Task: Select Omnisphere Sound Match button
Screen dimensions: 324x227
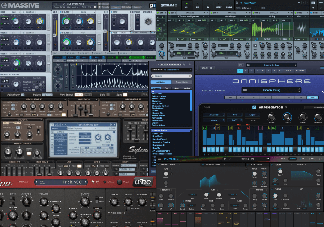Action: click(182, 82)
